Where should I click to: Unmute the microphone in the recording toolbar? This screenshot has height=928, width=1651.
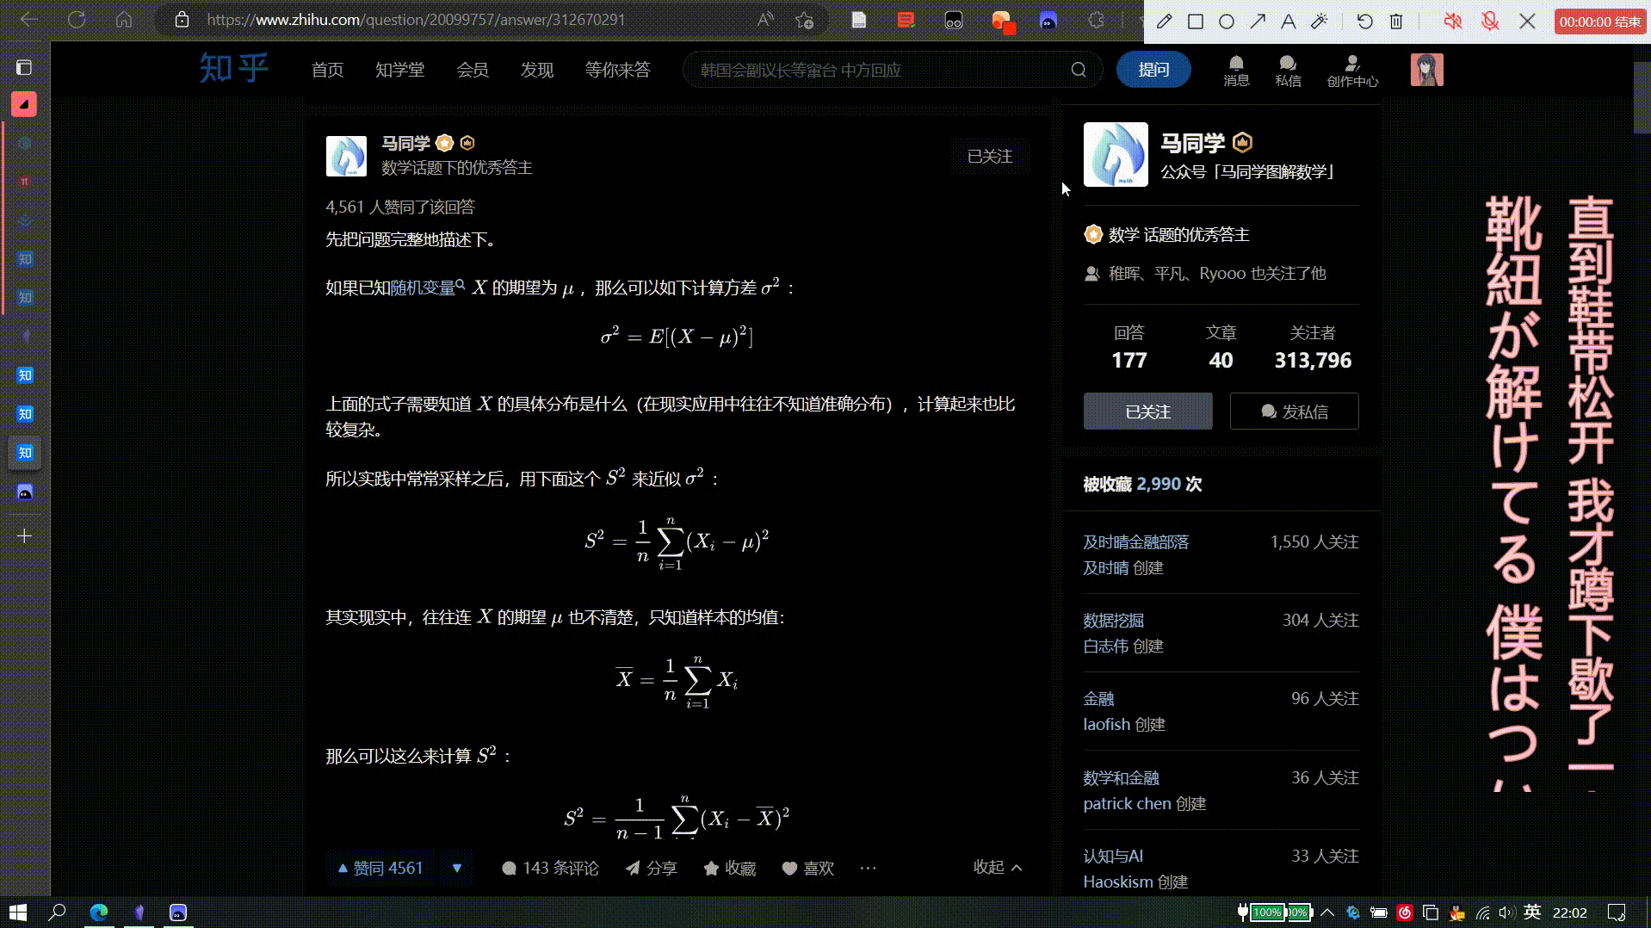[x=1490, y=21]
